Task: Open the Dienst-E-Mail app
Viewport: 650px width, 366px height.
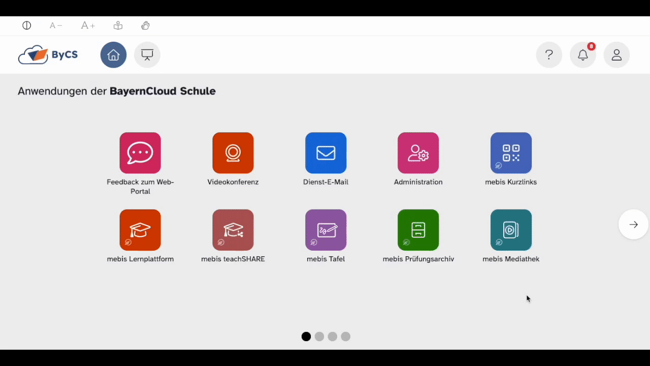Action: (326, 153)
